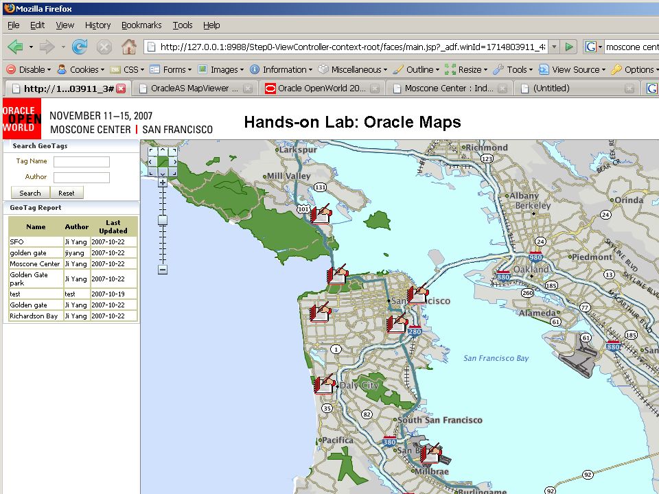The image size is (659, 494).
Task: Open the File menu
Action: click(14, 25)
